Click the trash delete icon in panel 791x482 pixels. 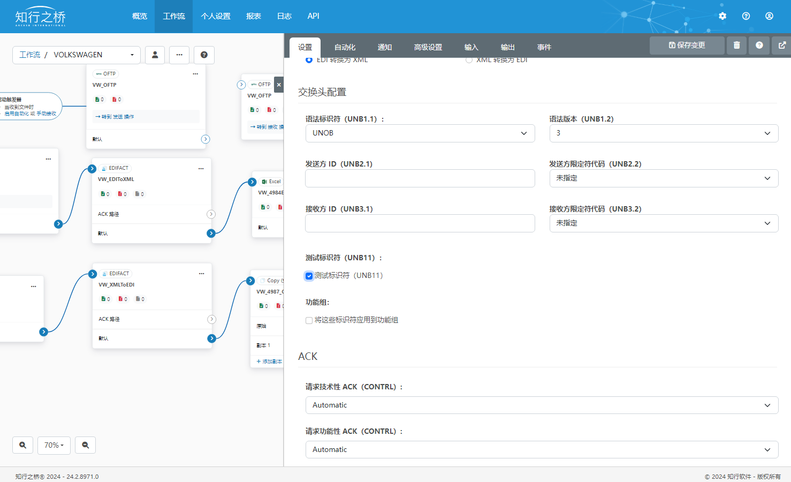(x=736, y=46)
